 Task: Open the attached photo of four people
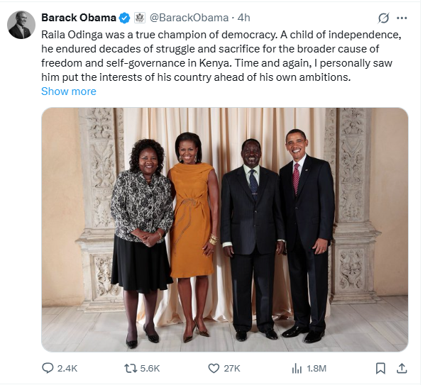pos(224,229)
